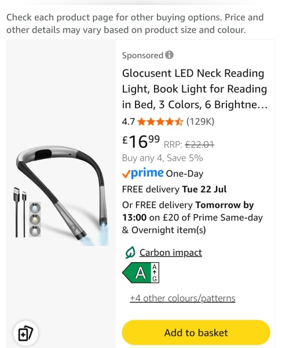The height and width of the screenshot is (348, 282).
Task: Tap the add-to-list cards icon
Action: pos(25,333)
